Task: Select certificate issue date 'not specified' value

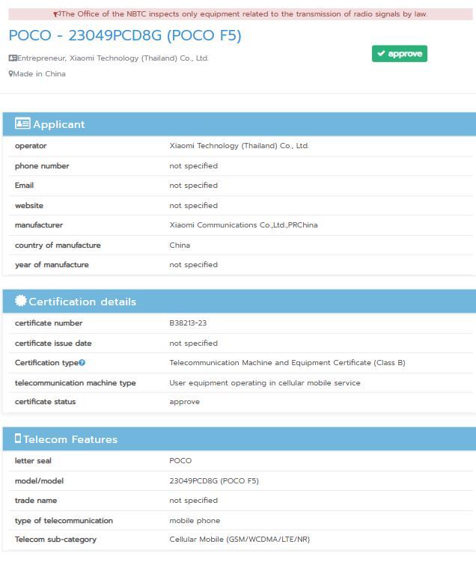Action: (x=194, y=343)
